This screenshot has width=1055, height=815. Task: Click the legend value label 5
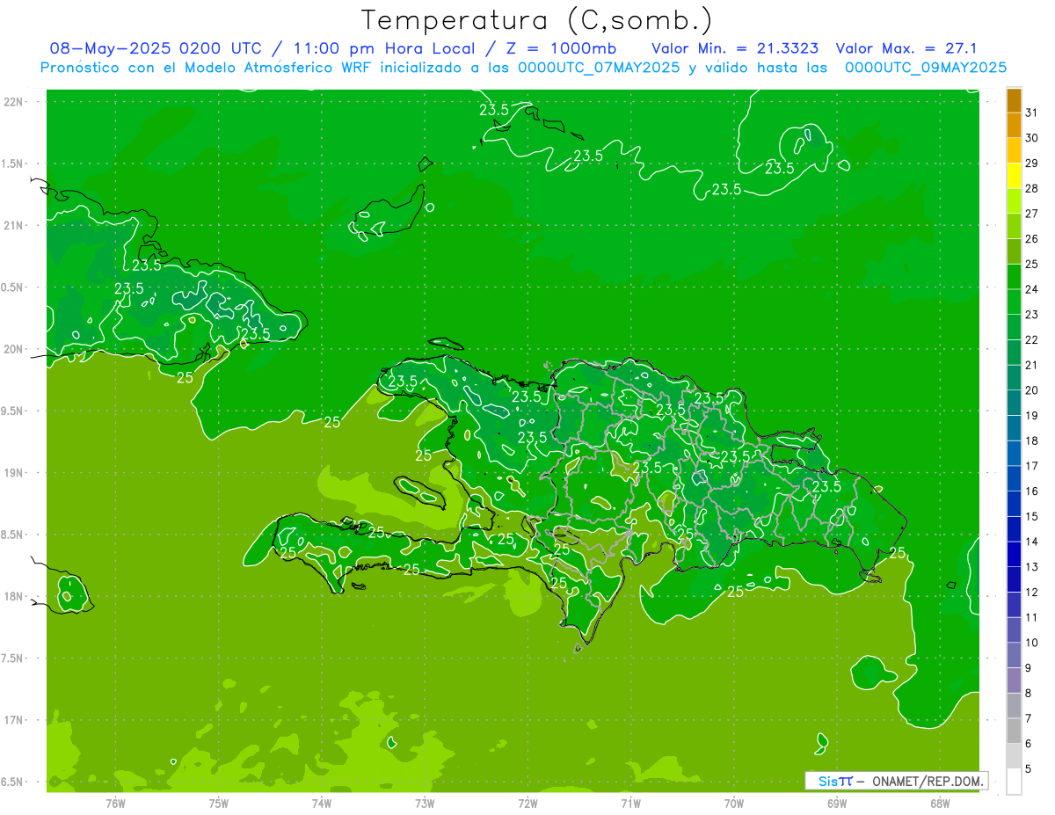click(1029, 768)
